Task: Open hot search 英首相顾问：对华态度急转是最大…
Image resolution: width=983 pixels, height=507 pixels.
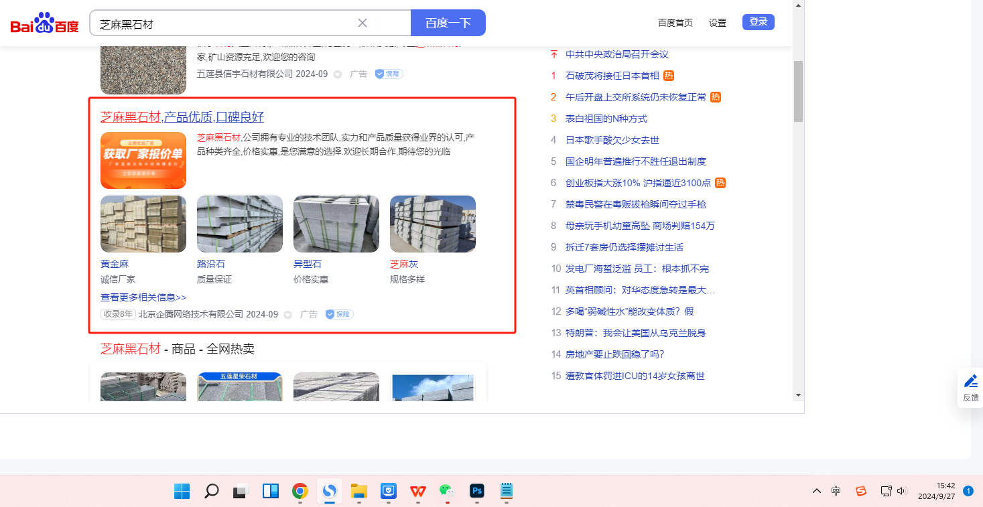Action: [640, 290]
